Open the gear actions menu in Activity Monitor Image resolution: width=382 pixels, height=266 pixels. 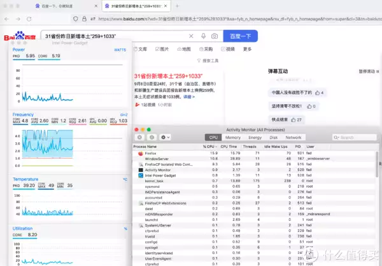tap(166, 137)
